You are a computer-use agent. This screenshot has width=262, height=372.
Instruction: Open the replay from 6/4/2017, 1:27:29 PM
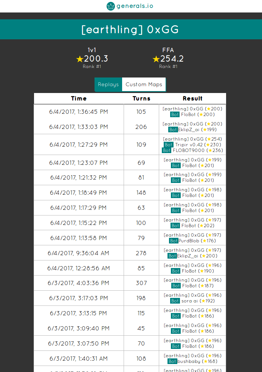click(x=79, y=144)
